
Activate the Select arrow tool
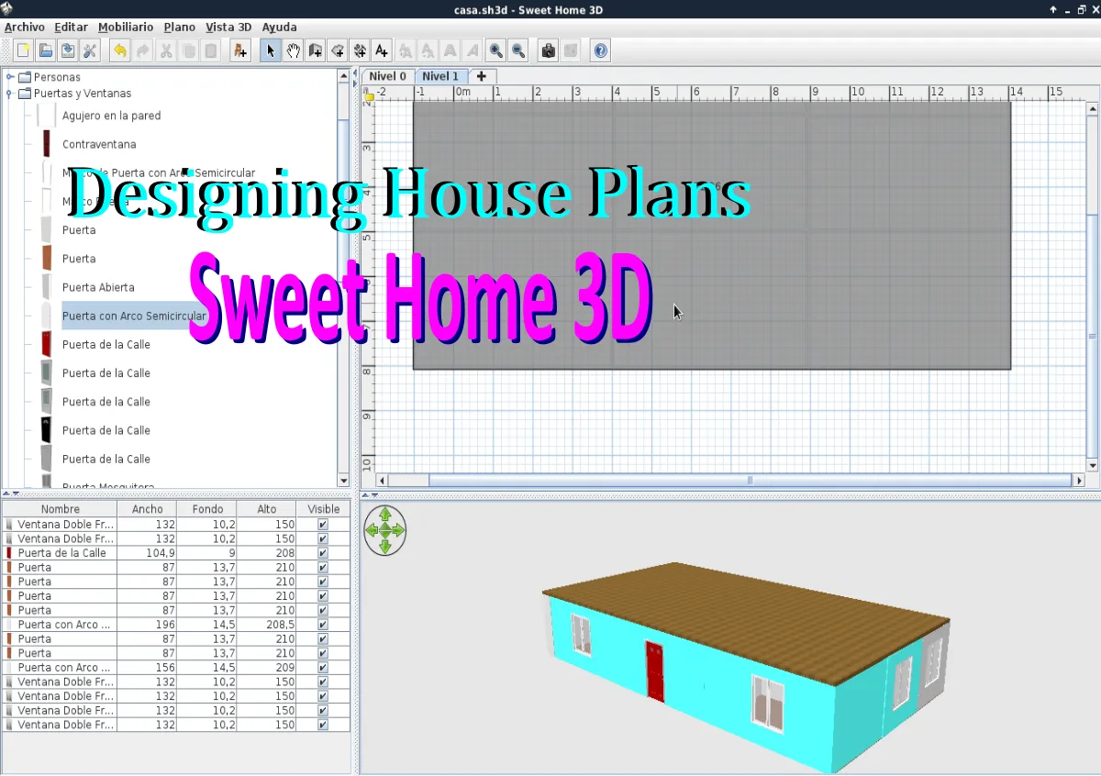pyautogui.click(x=271, y=50)
